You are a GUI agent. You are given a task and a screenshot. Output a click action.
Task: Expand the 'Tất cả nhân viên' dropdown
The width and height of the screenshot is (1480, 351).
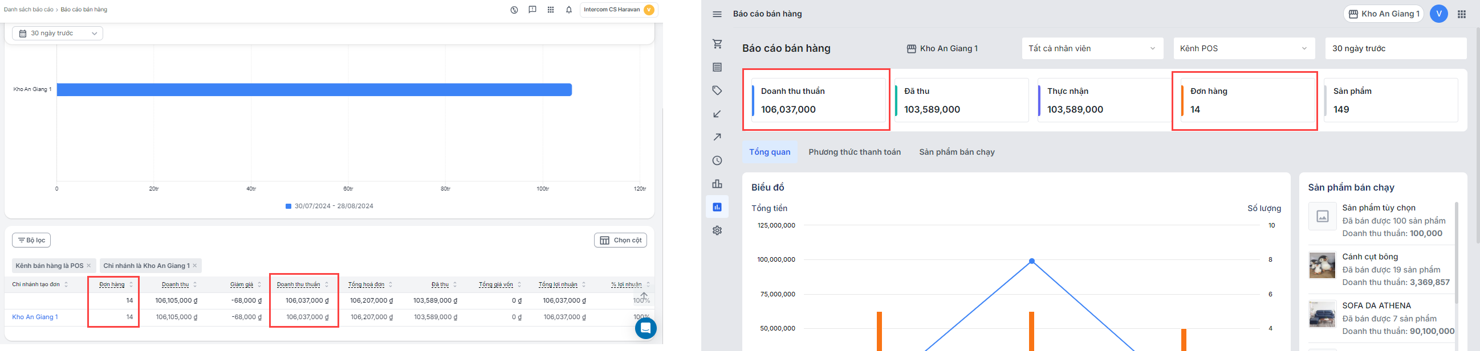pyautogui.click(x=1092, y=49)
